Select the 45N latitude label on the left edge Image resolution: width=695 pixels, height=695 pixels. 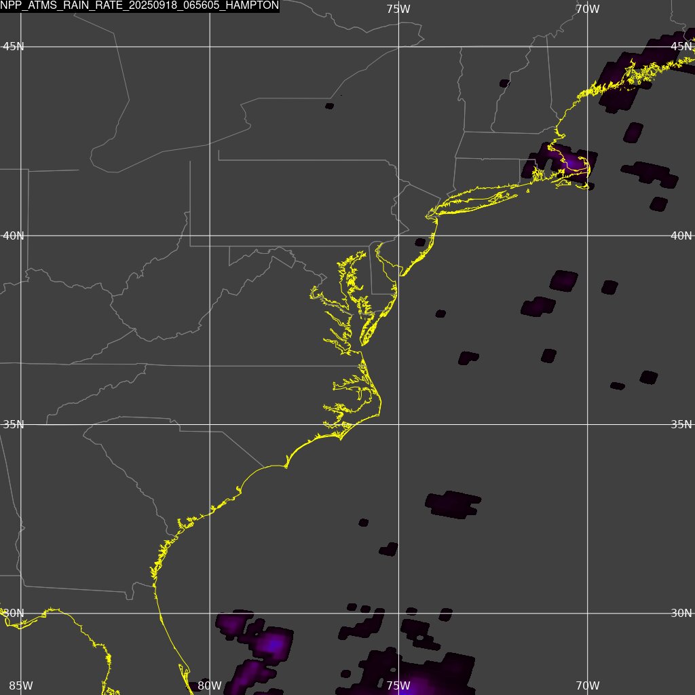(x=14, y=47)
